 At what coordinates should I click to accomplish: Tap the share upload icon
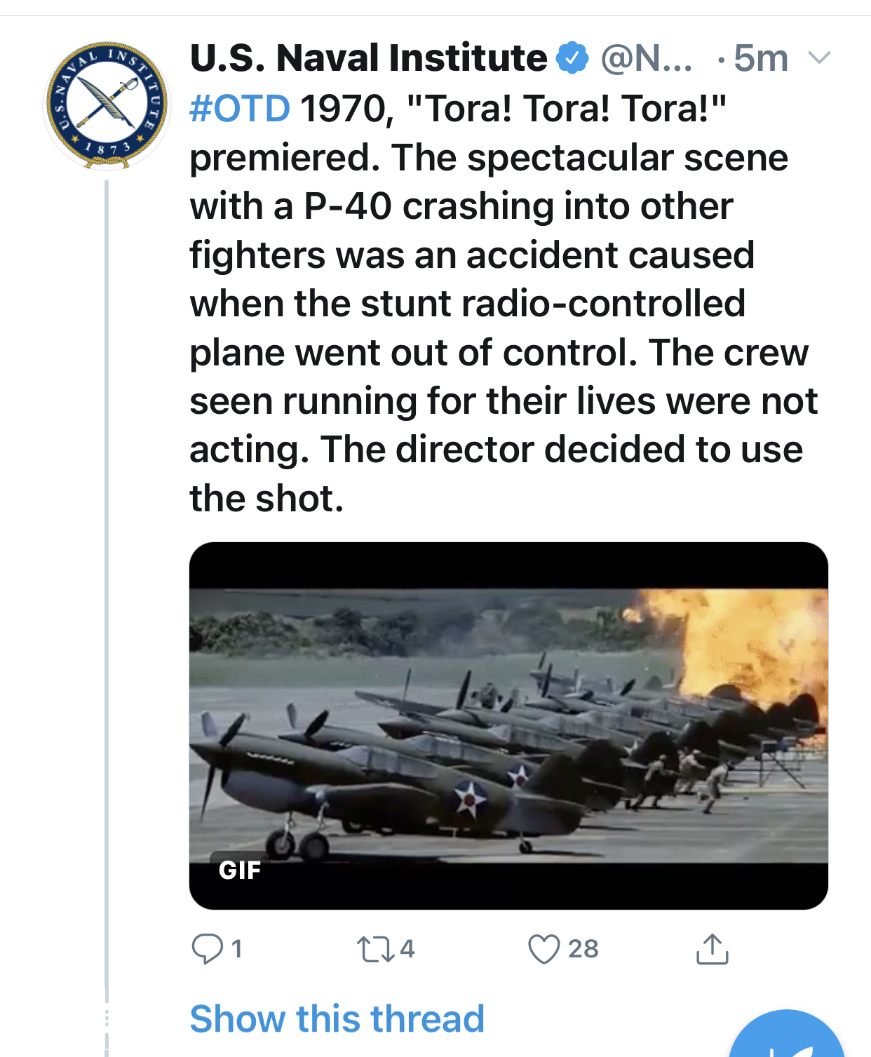coord(713,949)
